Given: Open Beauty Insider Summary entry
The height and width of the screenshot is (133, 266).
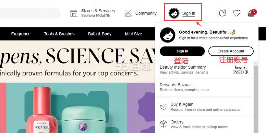Looking at the screenshot, I should click(x=204, y=70).
